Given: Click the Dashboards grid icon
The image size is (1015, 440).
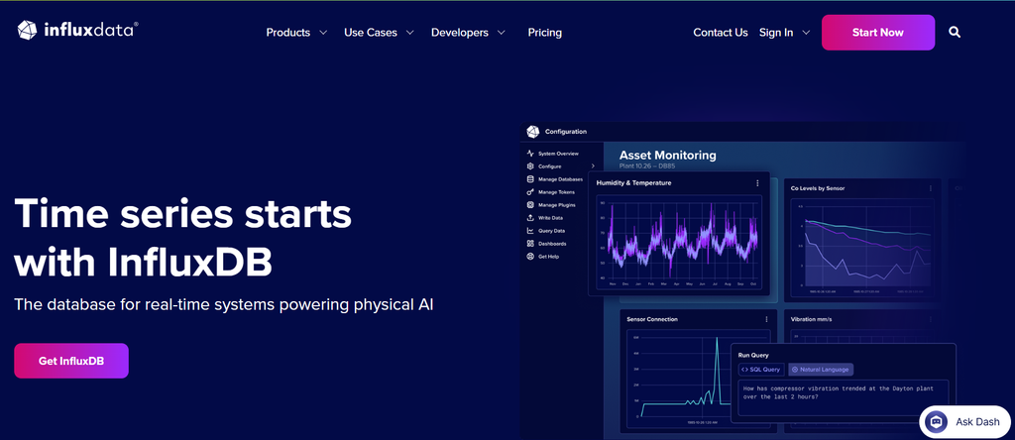Looking at the screenshot, I should (x=530, y=244).
